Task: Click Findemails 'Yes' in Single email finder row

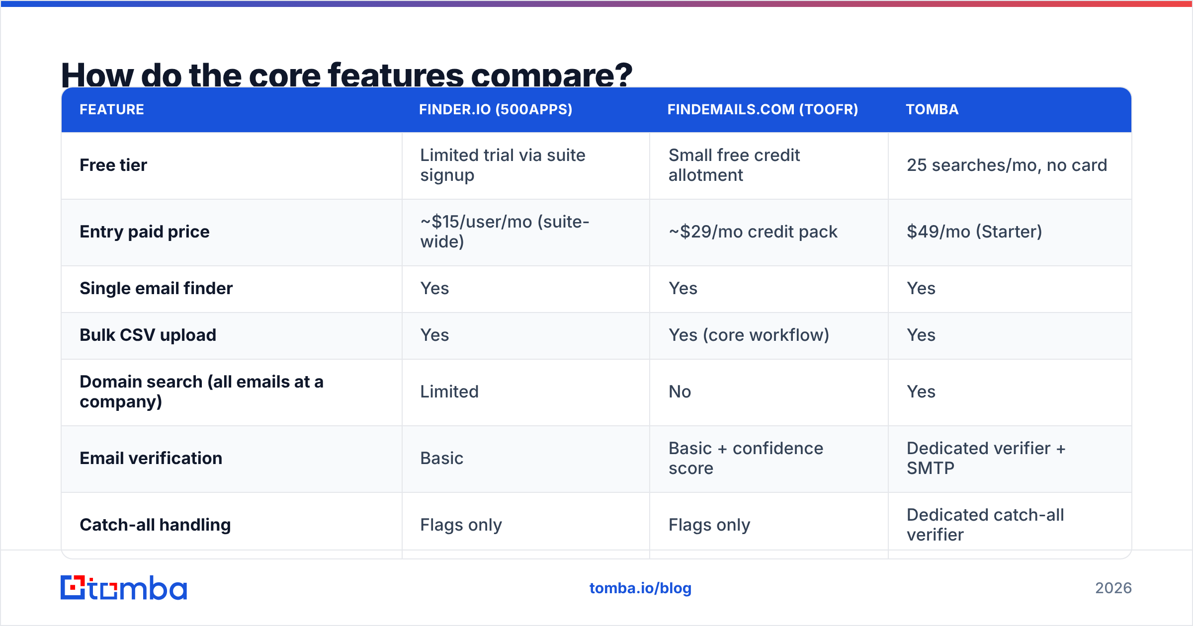Action: [x=682, y=288]
